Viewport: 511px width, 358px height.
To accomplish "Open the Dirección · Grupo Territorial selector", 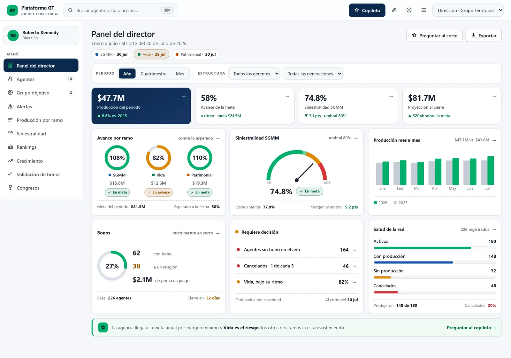I will click(x=468, y=10).
